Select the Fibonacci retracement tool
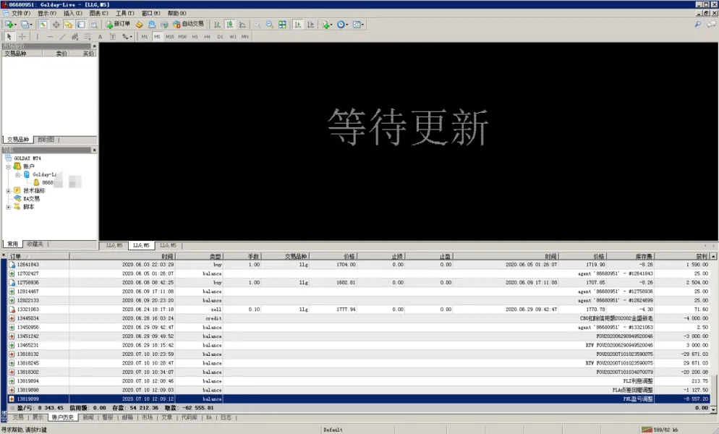The width and height of the screenshot is (719, 434). click(x=88, y=37)
